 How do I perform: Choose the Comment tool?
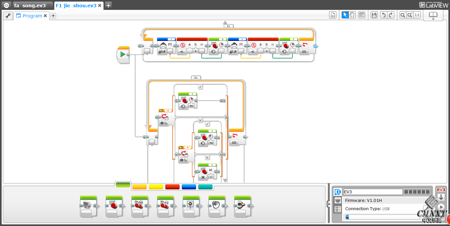pos(362,15)
